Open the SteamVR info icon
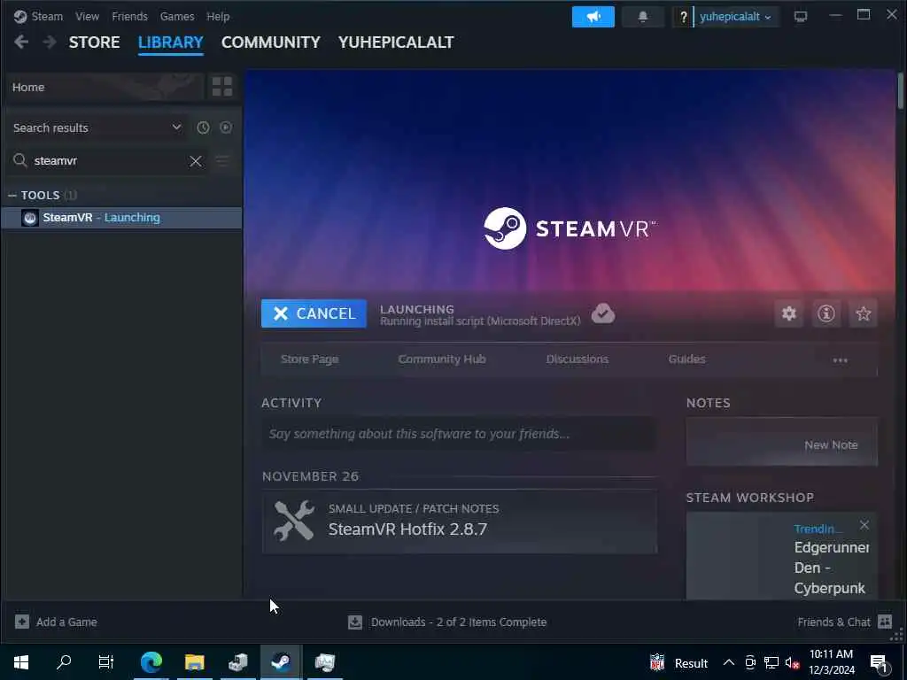This screenshot has width=907, height=680. click(x=826, y=313)
